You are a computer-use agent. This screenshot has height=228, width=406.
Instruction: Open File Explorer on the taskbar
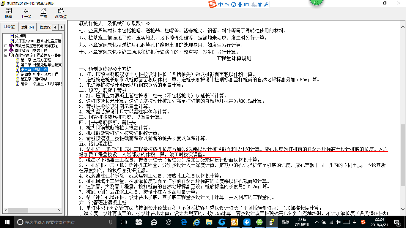click(x=209, y=222)
